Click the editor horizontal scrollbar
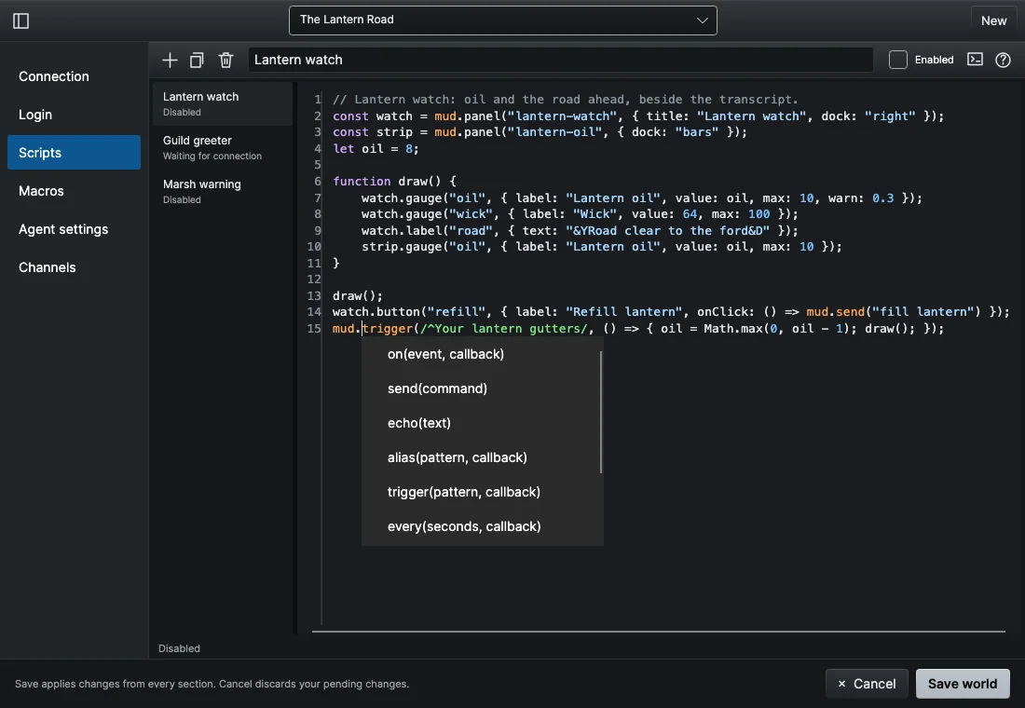The width and height of the screenshot is (1025, 708). [658, 632]
